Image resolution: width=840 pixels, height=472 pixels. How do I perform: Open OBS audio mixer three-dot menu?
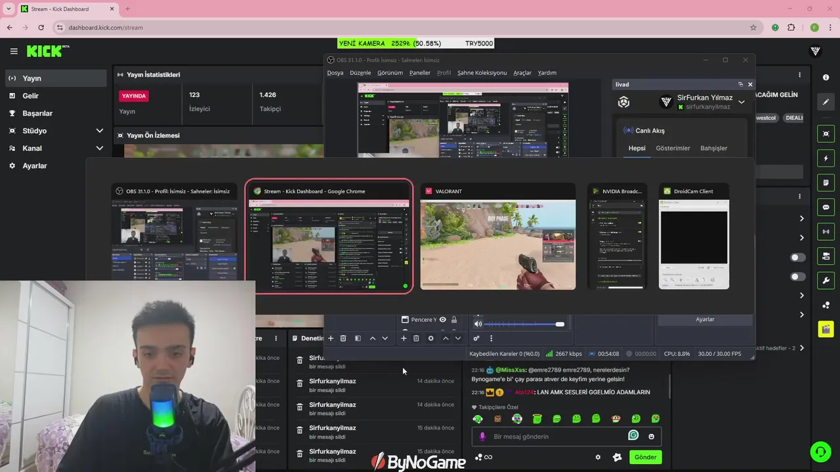pyautogui.click(x=491, y=338)
